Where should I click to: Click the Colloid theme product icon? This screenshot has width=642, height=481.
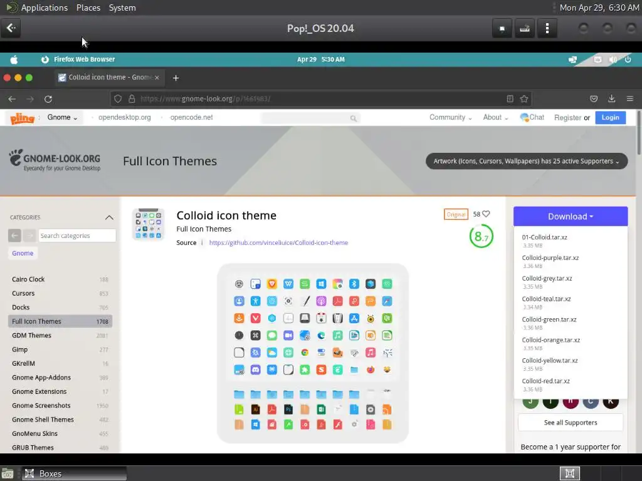[x=148, y=224]
